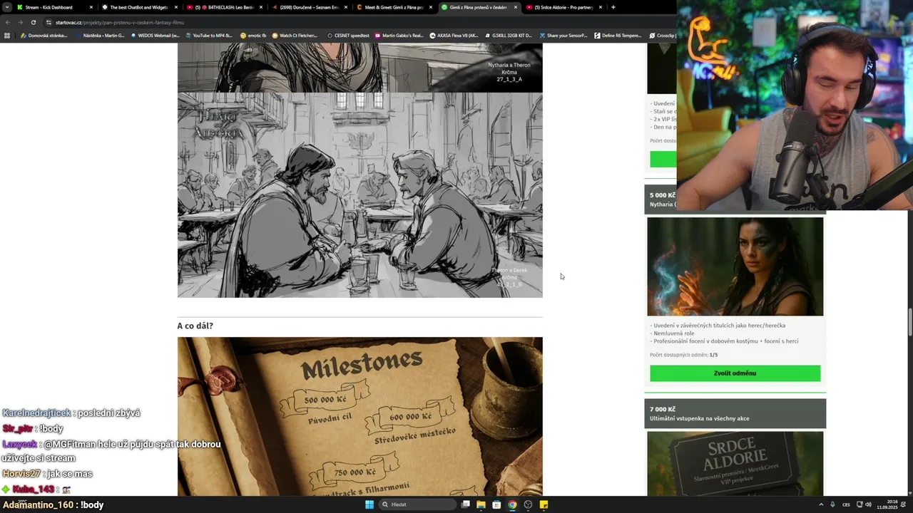Open a new browser tab
The height and width of the screenshot is (513, 913).
[613, 7]
